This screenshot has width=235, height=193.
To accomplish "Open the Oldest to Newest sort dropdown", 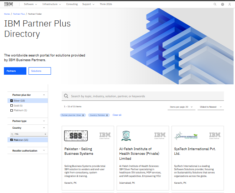I will point(210,107).
